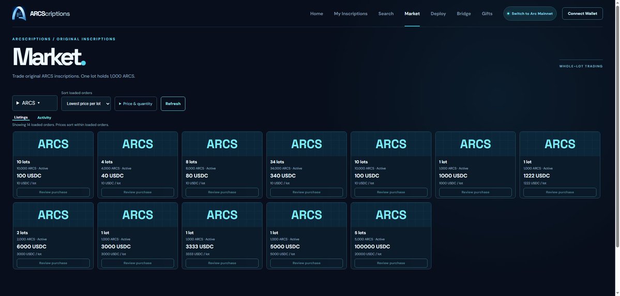The image size is (620, 296).
Task: Click the '20000 USDC / lot' text
Action: (x=368, y=254)
